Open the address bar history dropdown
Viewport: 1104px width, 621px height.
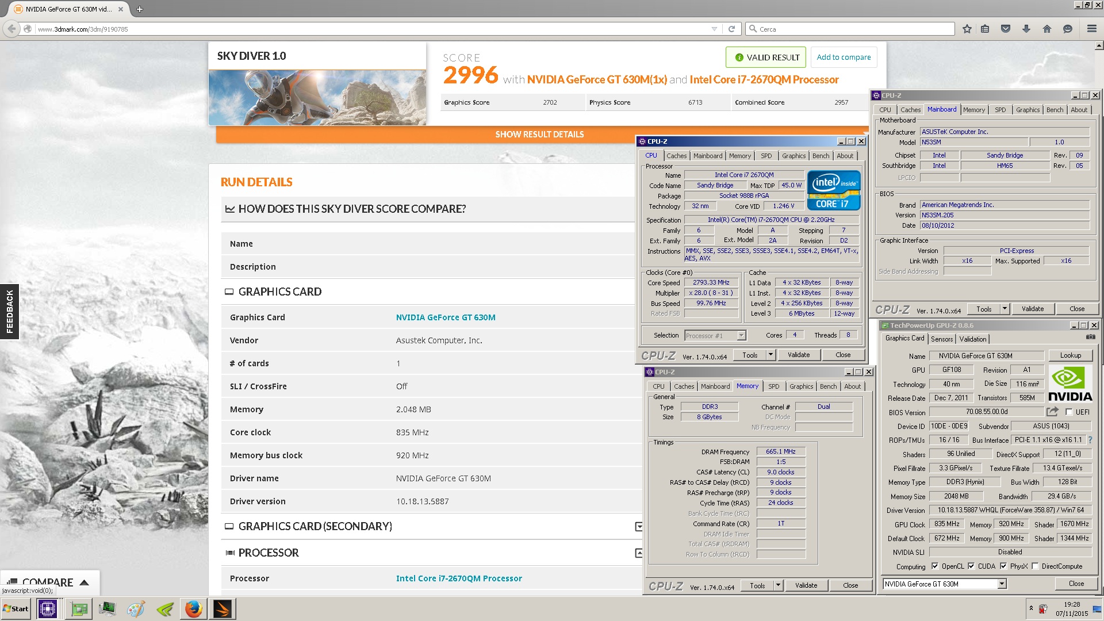tap(714, 29)
